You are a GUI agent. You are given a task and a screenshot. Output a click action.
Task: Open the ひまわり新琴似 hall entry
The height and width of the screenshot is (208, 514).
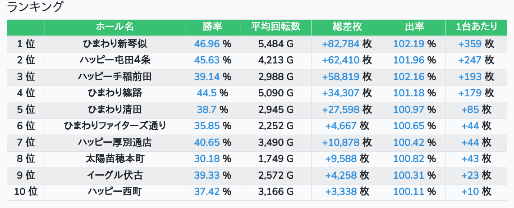[x=115, y=44]
